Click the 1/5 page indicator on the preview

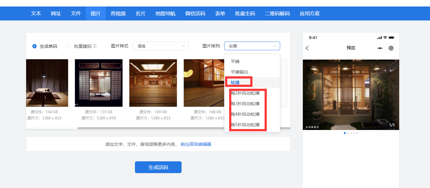392,125
